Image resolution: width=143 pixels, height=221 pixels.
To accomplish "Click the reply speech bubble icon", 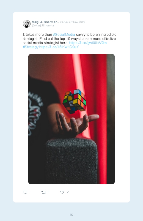I will (x=25, y=192).
